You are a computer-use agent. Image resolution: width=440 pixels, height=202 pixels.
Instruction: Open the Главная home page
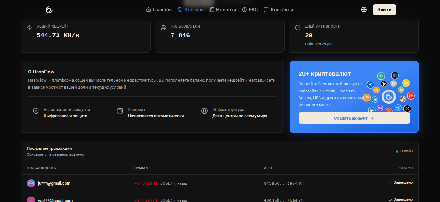click(159, 10)
